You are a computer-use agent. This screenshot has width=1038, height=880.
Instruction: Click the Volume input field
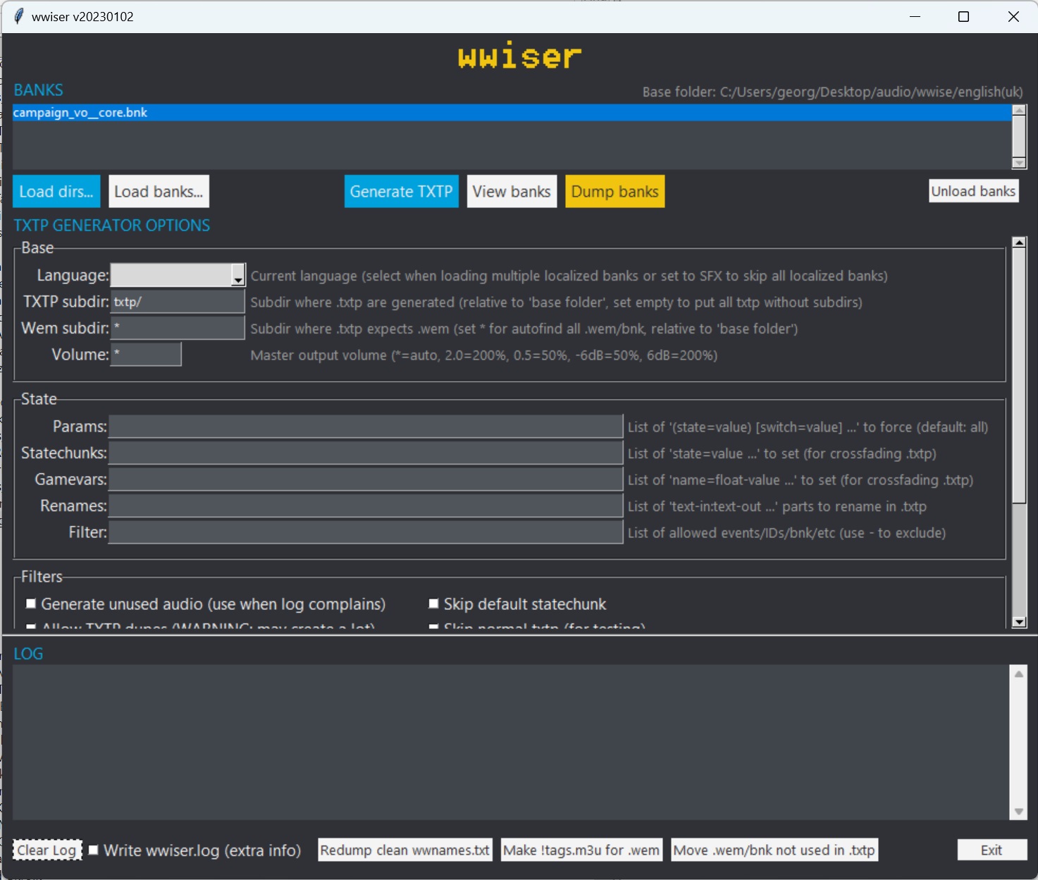click(x=146, y=354)
